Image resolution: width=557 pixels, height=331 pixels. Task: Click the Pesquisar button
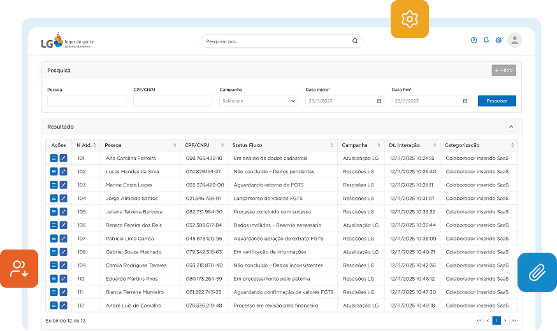496,101
